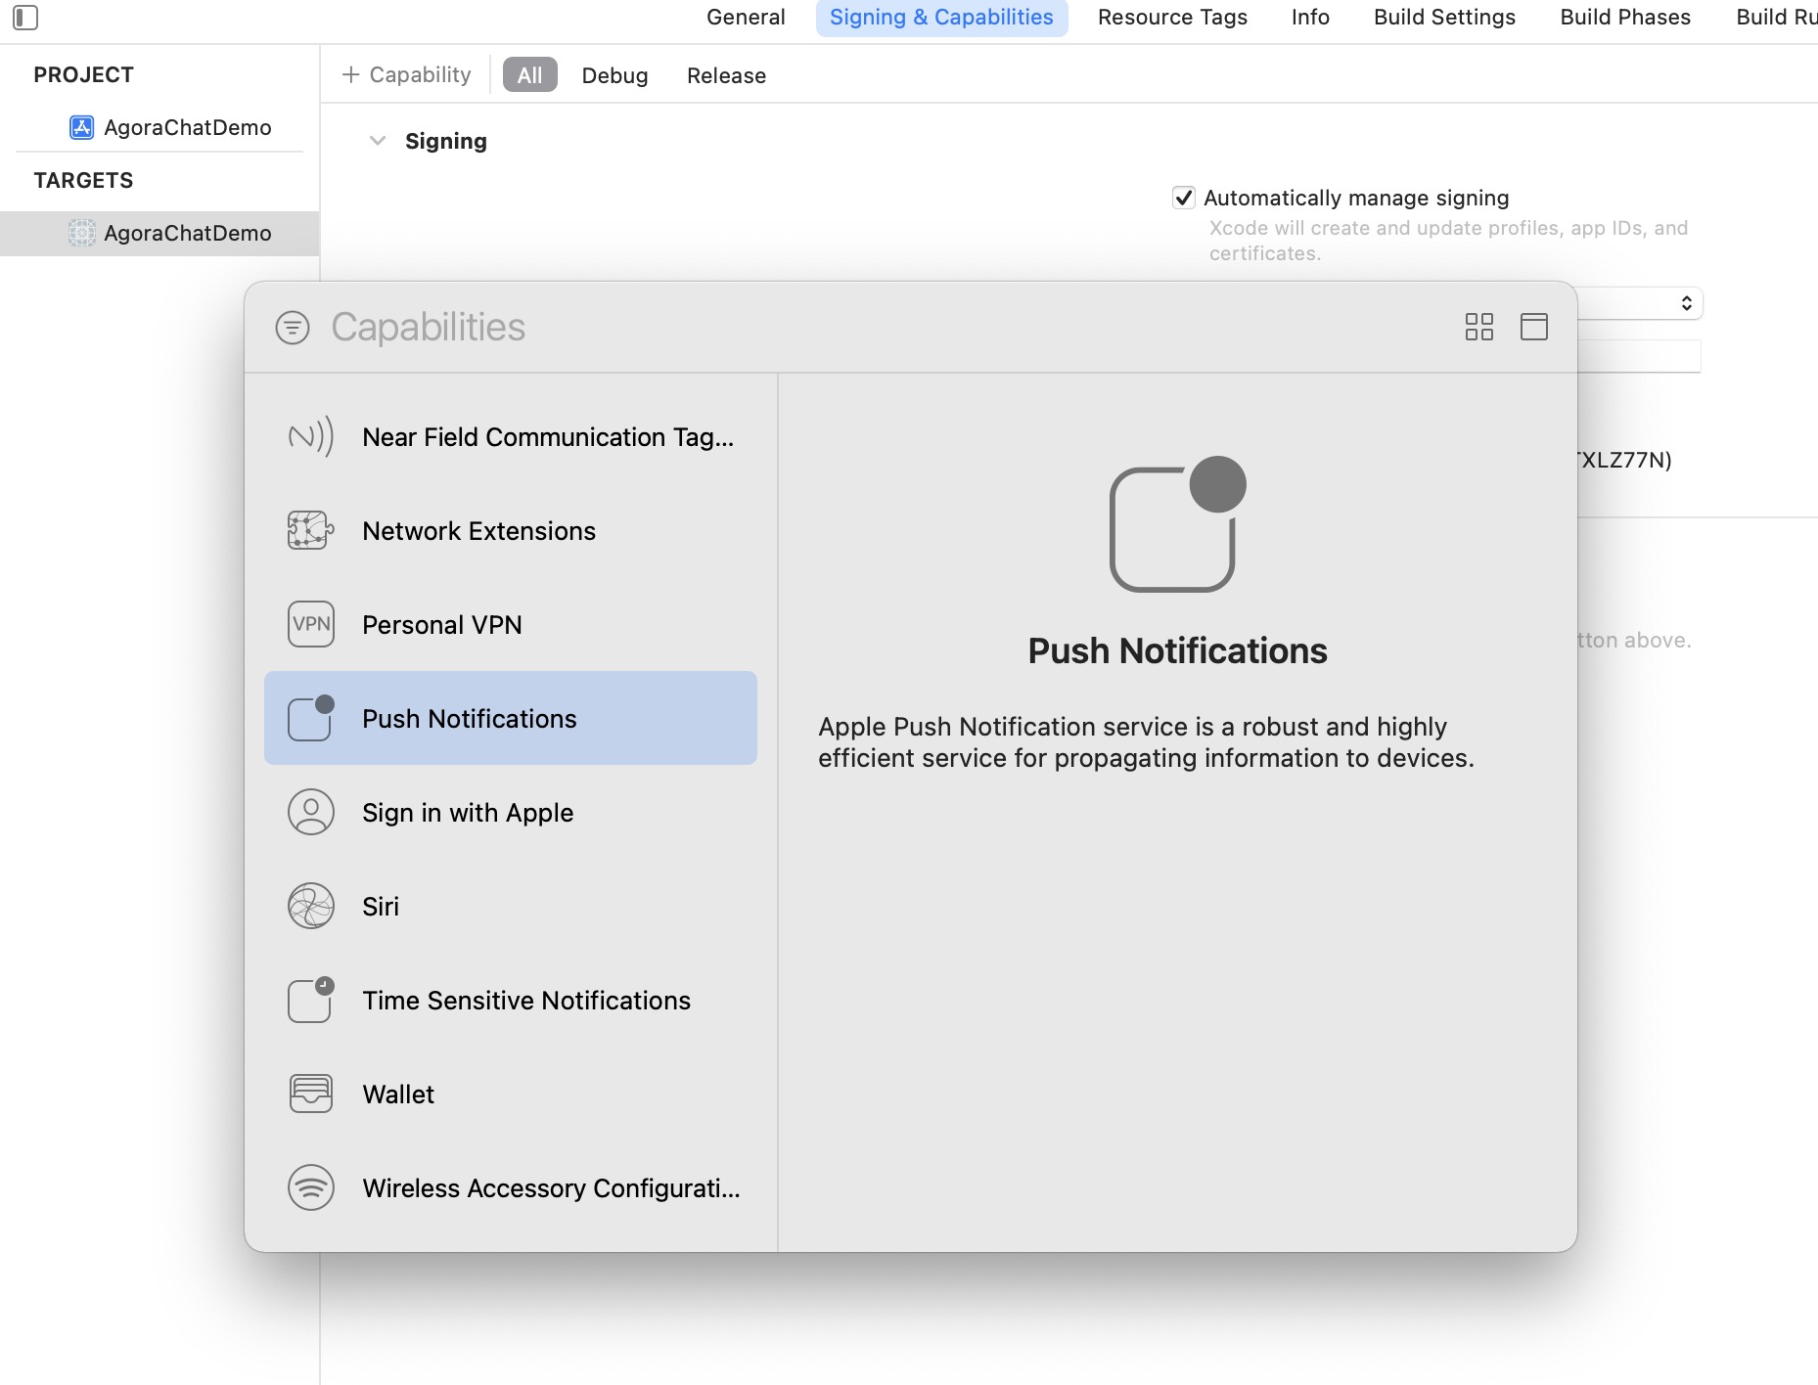The height and width of the screenshot is (1385, 1818).
Task: Switch to the Info tab
Action: [1310, 18]
